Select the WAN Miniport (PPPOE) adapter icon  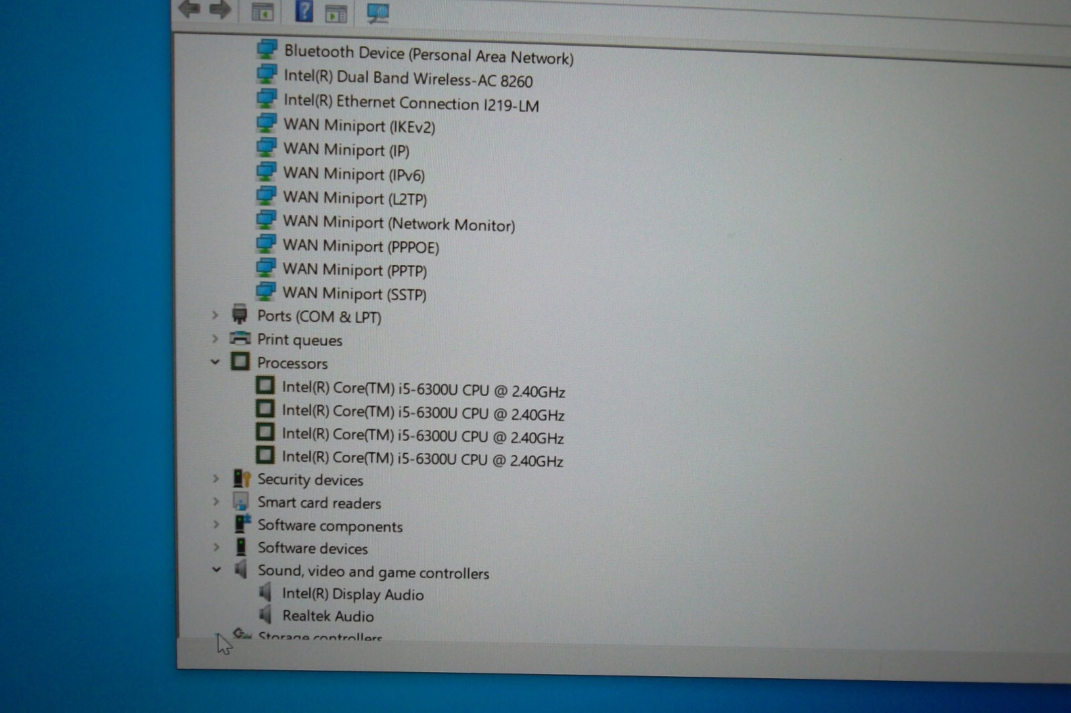pyautogui.click(x=266, y=243)
